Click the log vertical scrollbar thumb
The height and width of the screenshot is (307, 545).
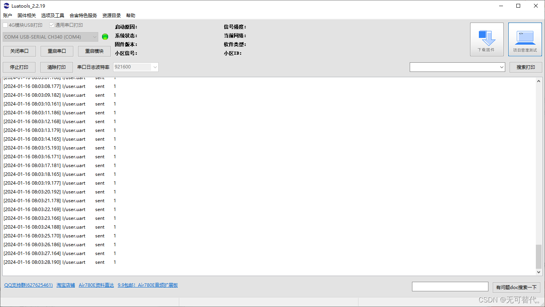tap(539, 257)
